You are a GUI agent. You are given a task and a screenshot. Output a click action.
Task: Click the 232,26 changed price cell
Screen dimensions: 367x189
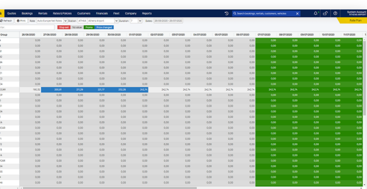116,90
